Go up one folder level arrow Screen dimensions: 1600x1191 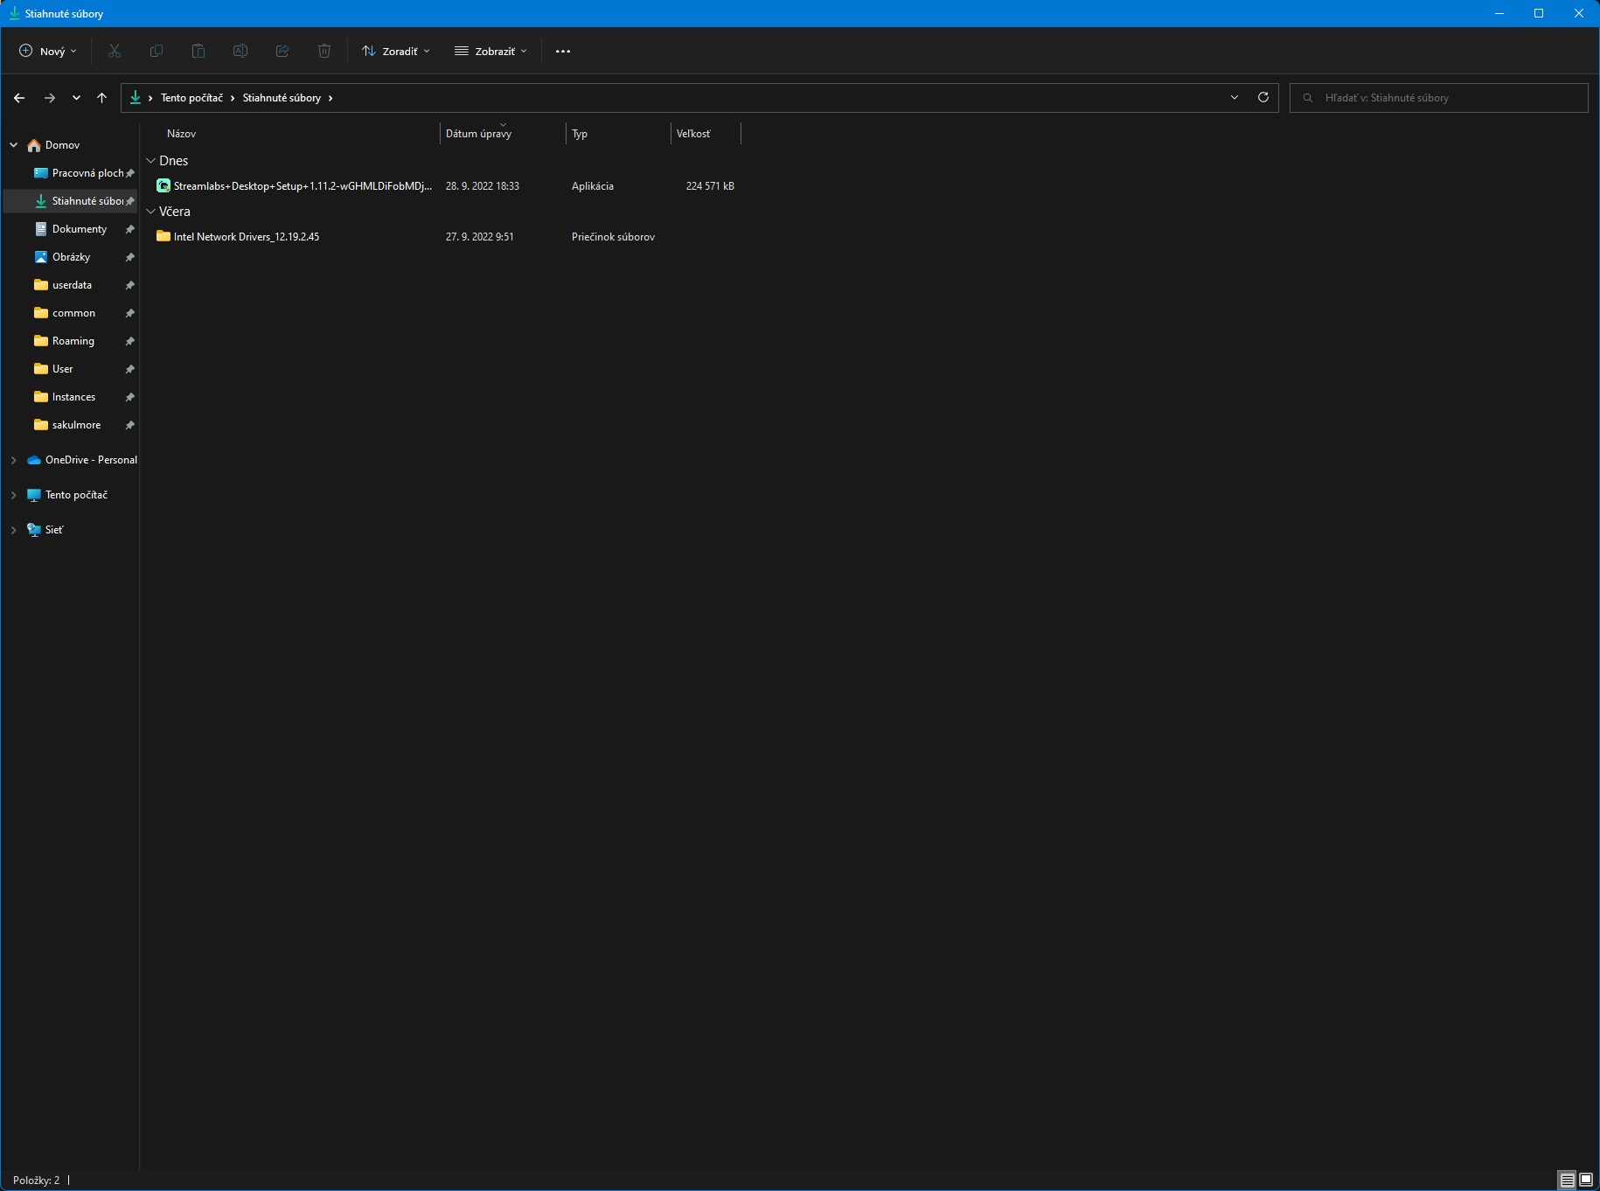(x=102, y=98)
